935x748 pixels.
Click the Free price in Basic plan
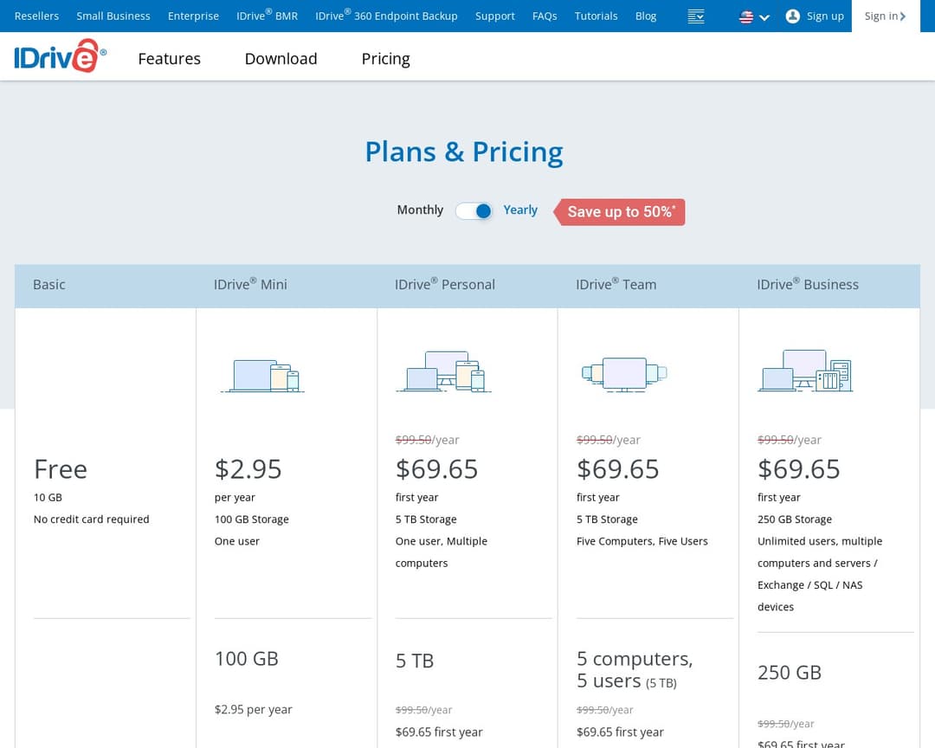(61, 469)
